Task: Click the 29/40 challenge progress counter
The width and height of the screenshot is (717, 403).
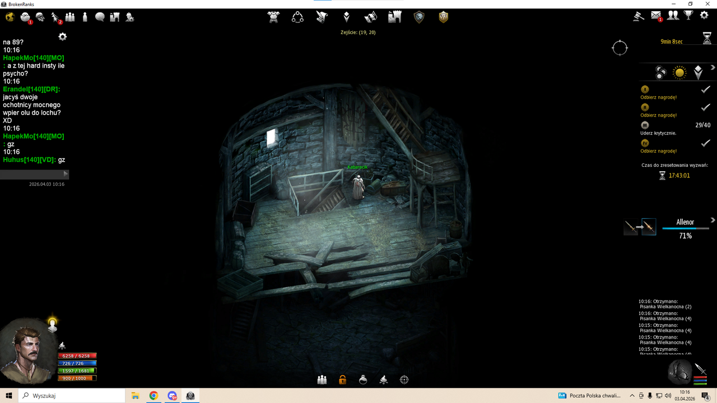Action: click(x=702, y=125)
